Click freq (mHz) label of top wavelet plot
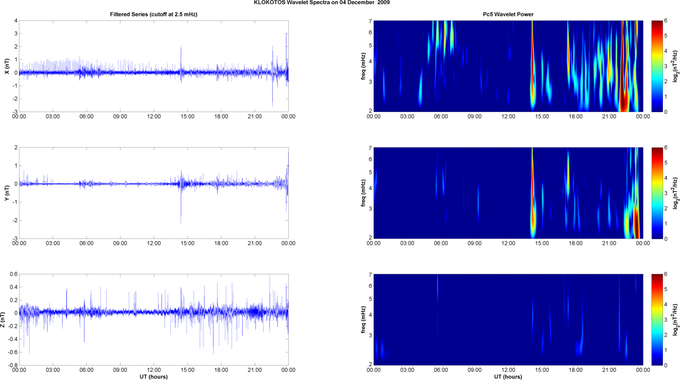Screen dimensions: 680x380 click(364, 66)
